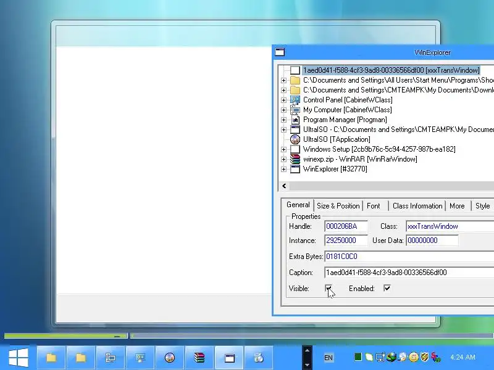
Task: Click the WinExplorer [#32770] row icon
Action: [x=295, y=169]
